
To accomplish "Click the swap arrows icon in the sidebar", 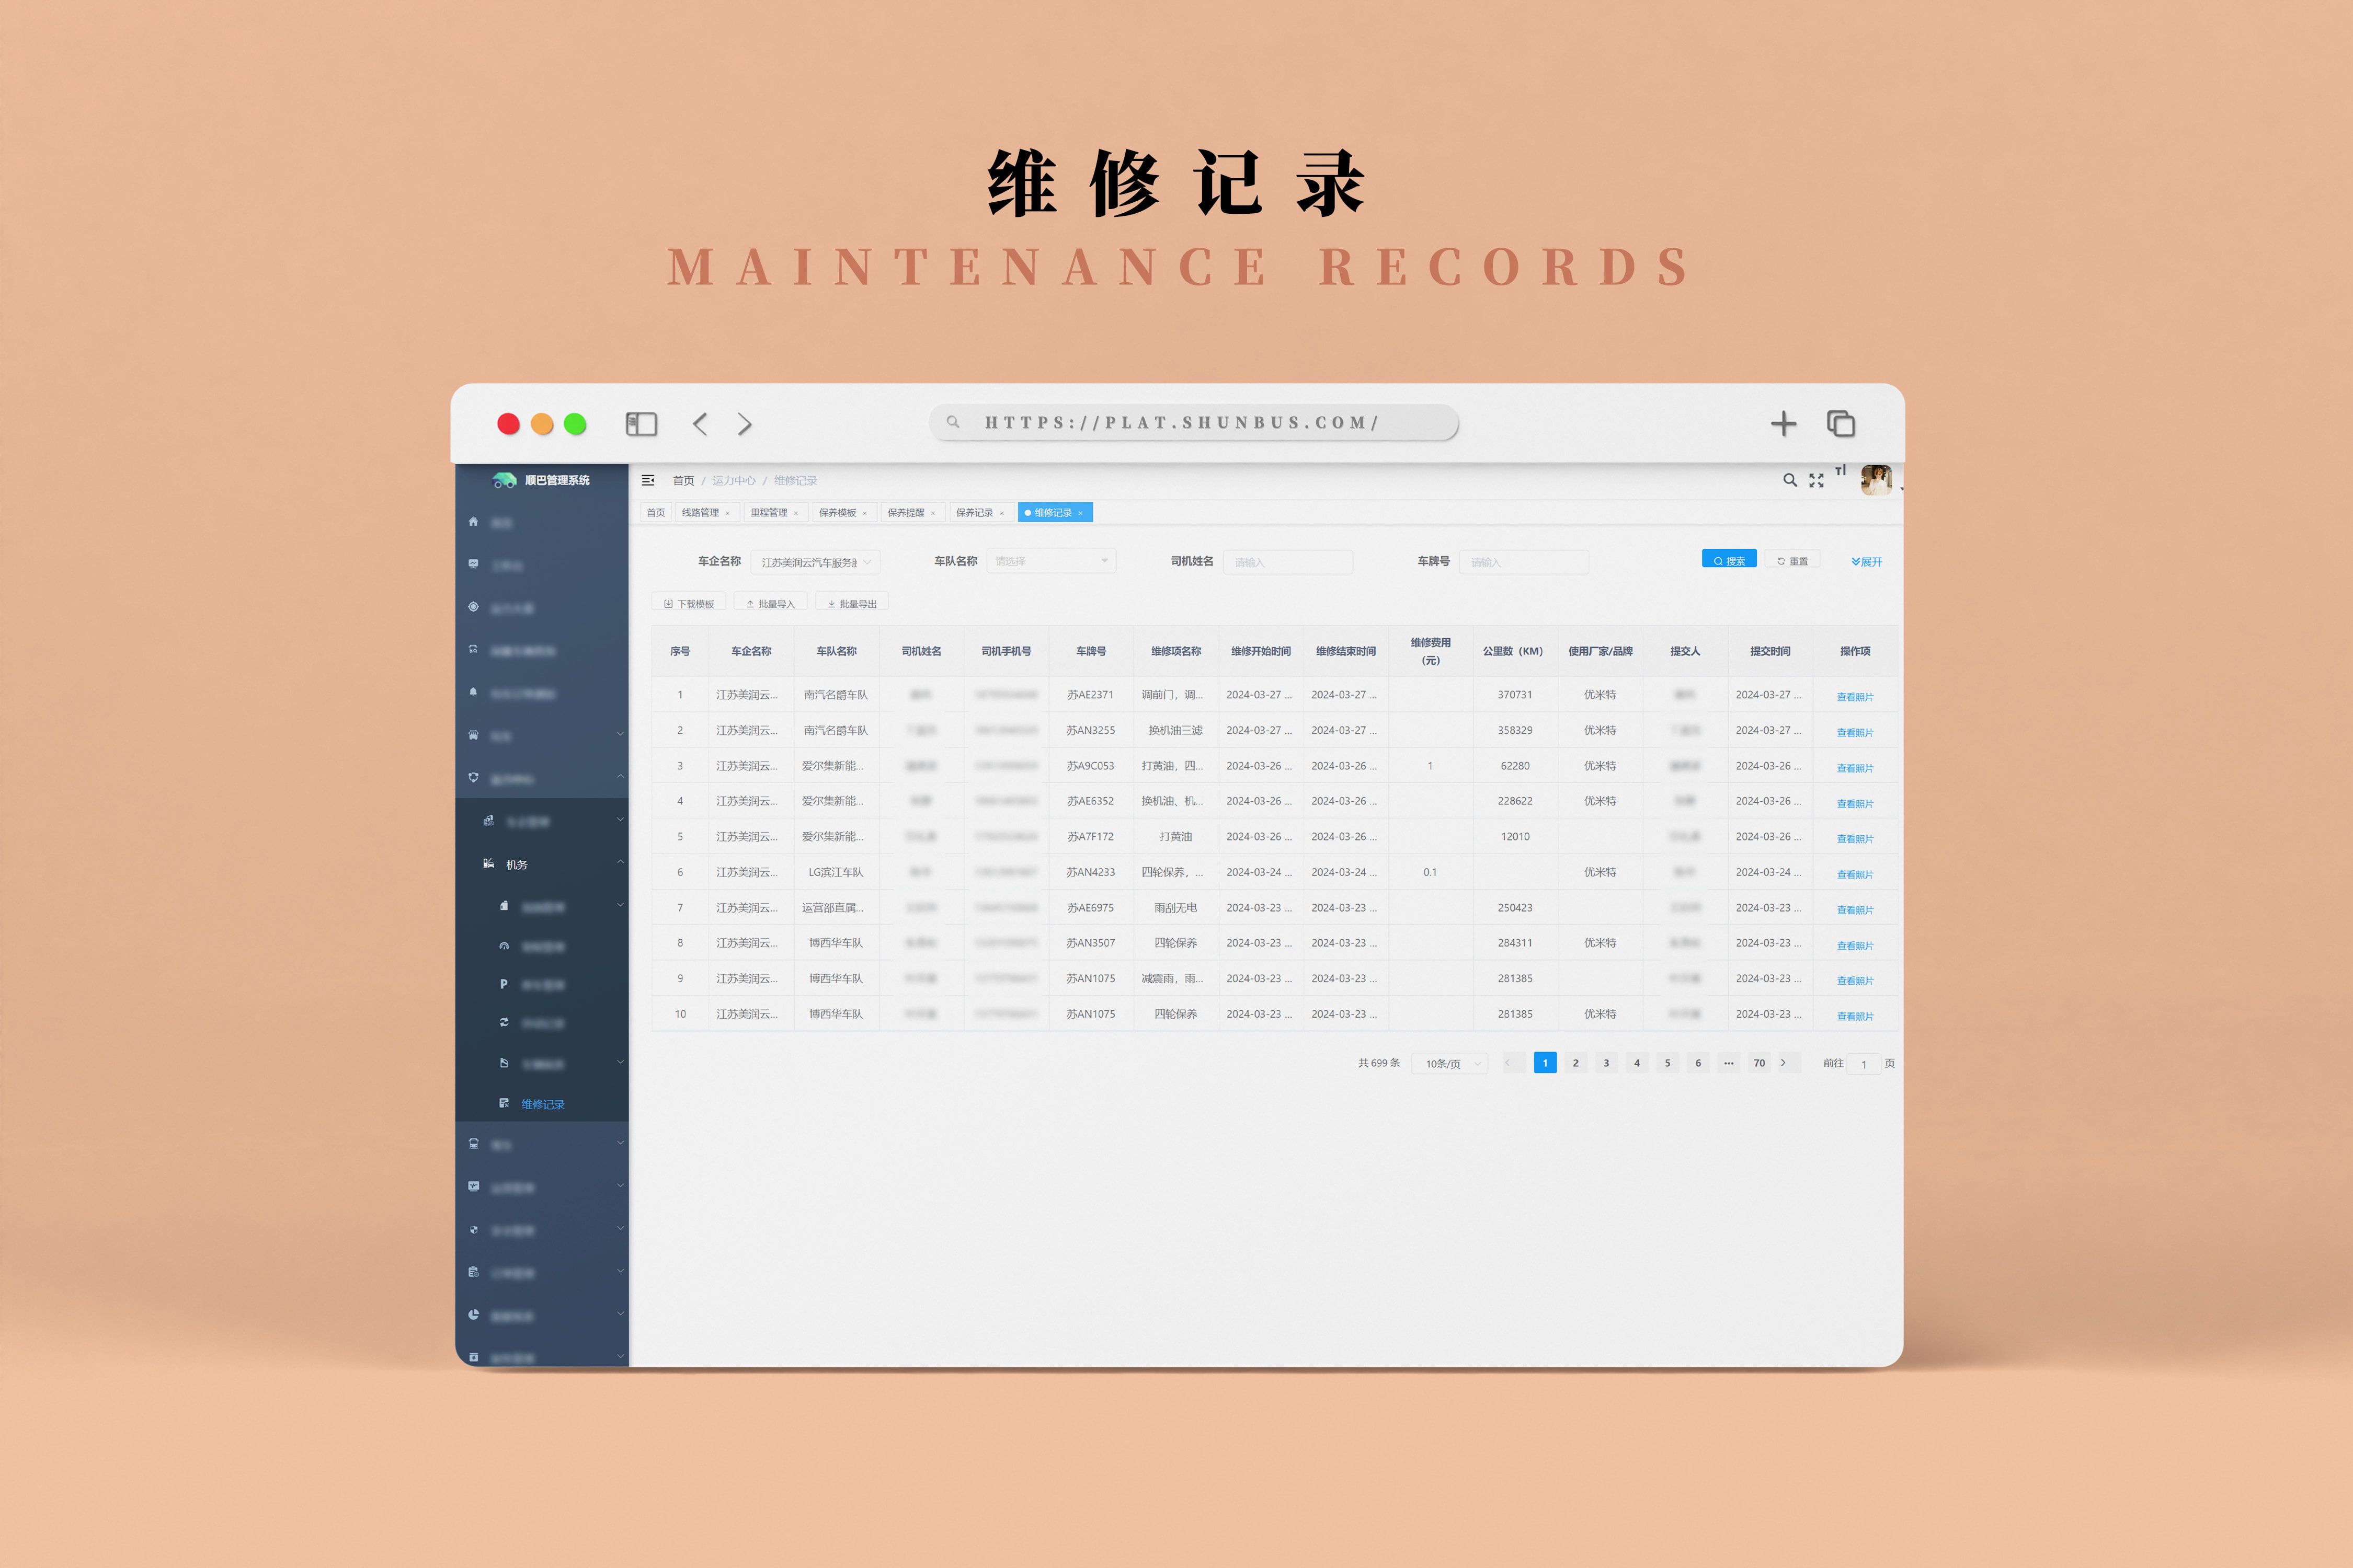I will click(x=503, y=1022).
